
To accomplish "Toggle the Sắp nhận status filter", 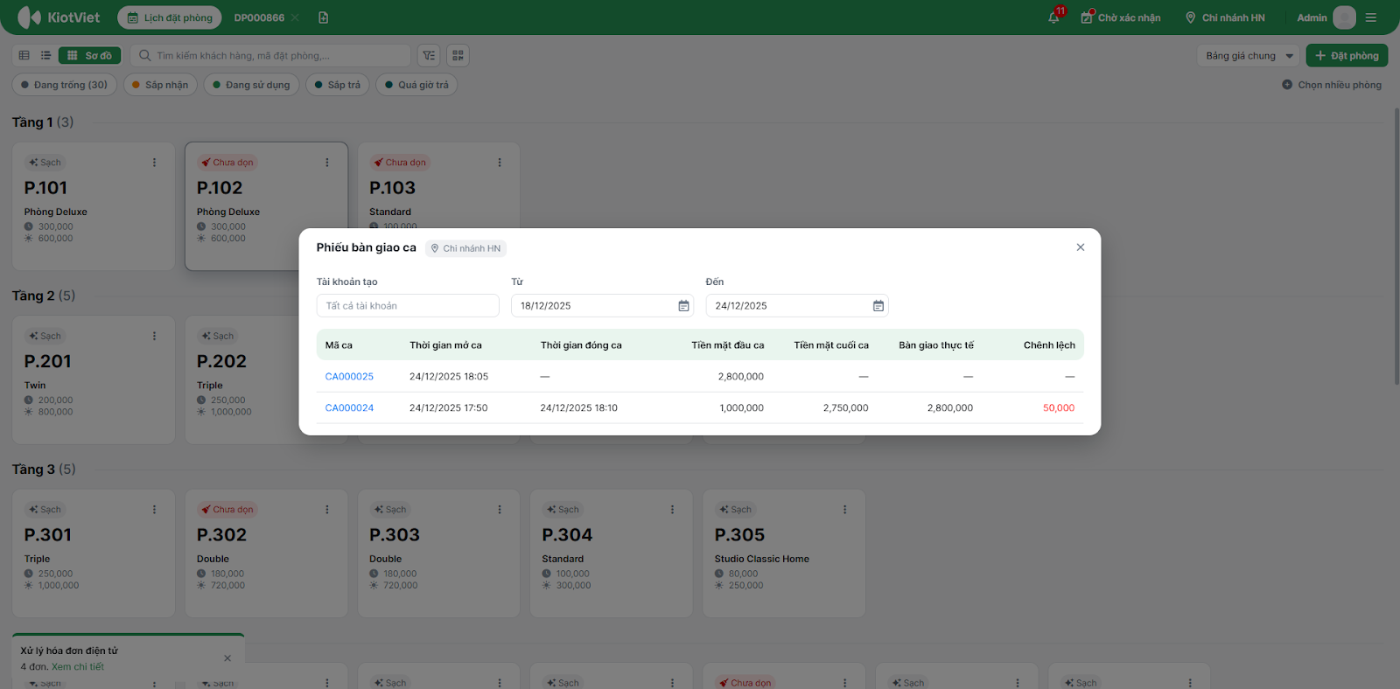I will pyautogui.click(x=160, y=85).
